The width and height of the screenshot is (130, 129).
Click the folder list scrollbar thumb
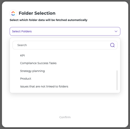117,80
